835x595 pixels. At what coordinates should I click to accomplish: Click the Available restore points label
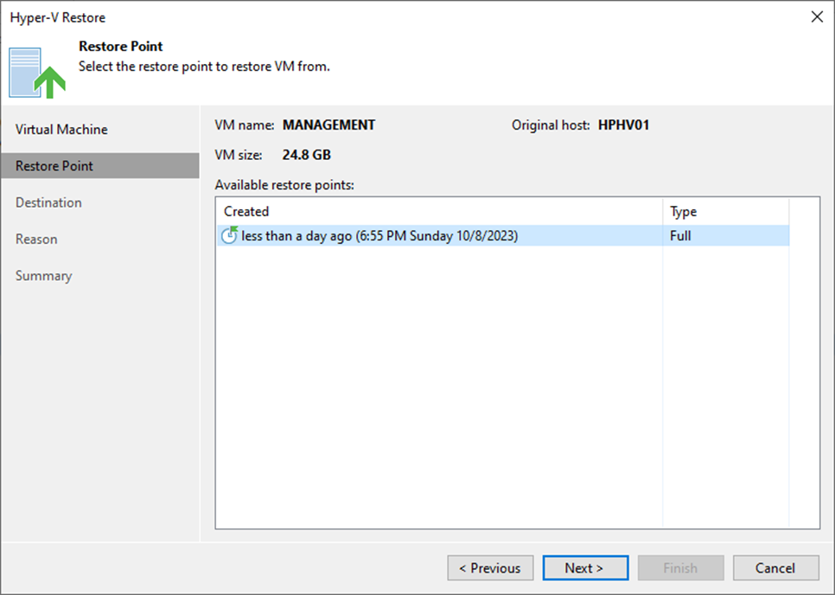point(284,185)
